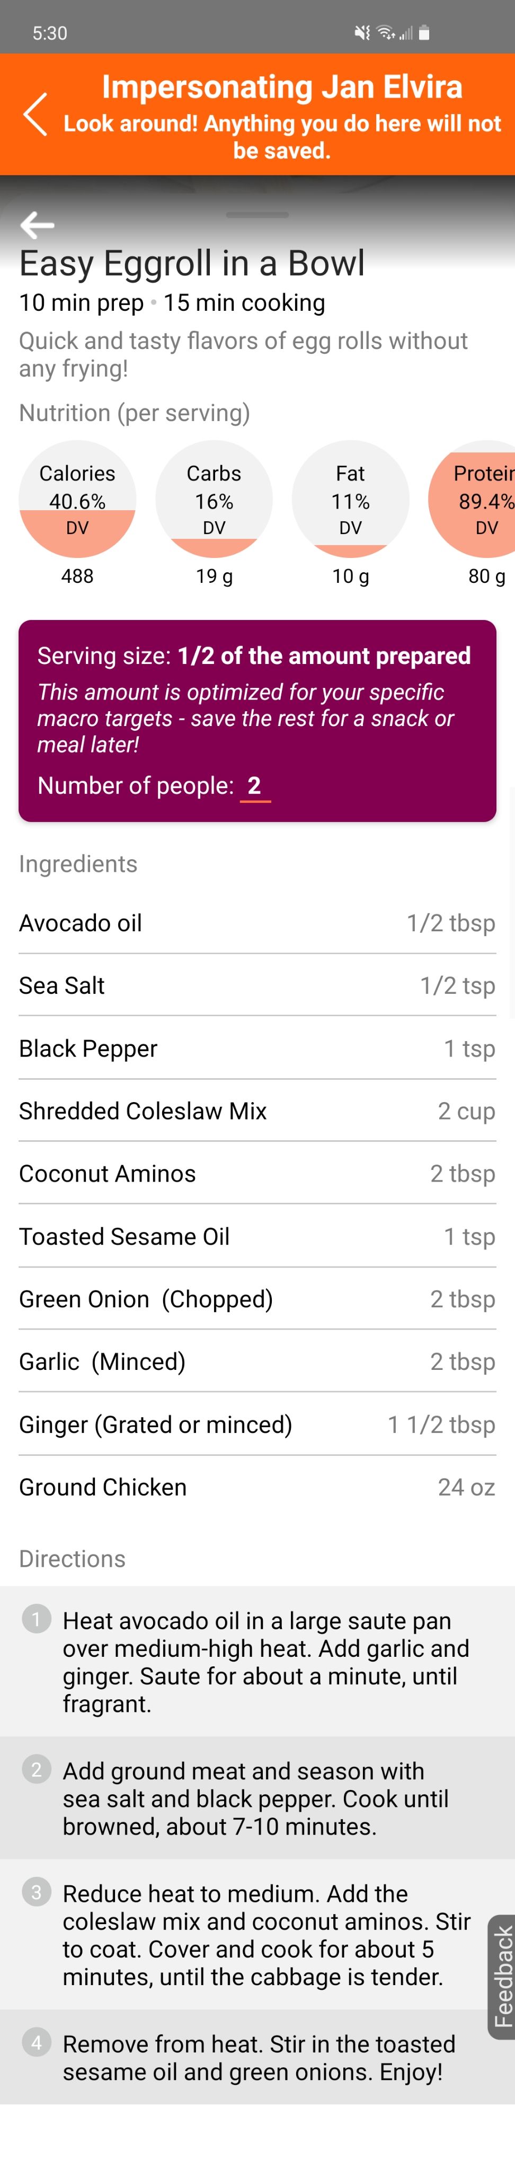The image size is (515, 2167).
Task: Tap the Easy Eggroll in a Bowl title
Action: pos(192,263)
